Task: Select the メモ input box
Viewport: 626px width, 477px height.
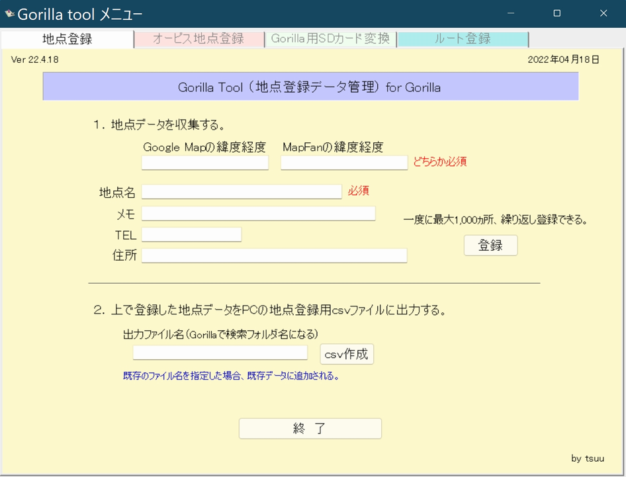Action: coord(258,213)
